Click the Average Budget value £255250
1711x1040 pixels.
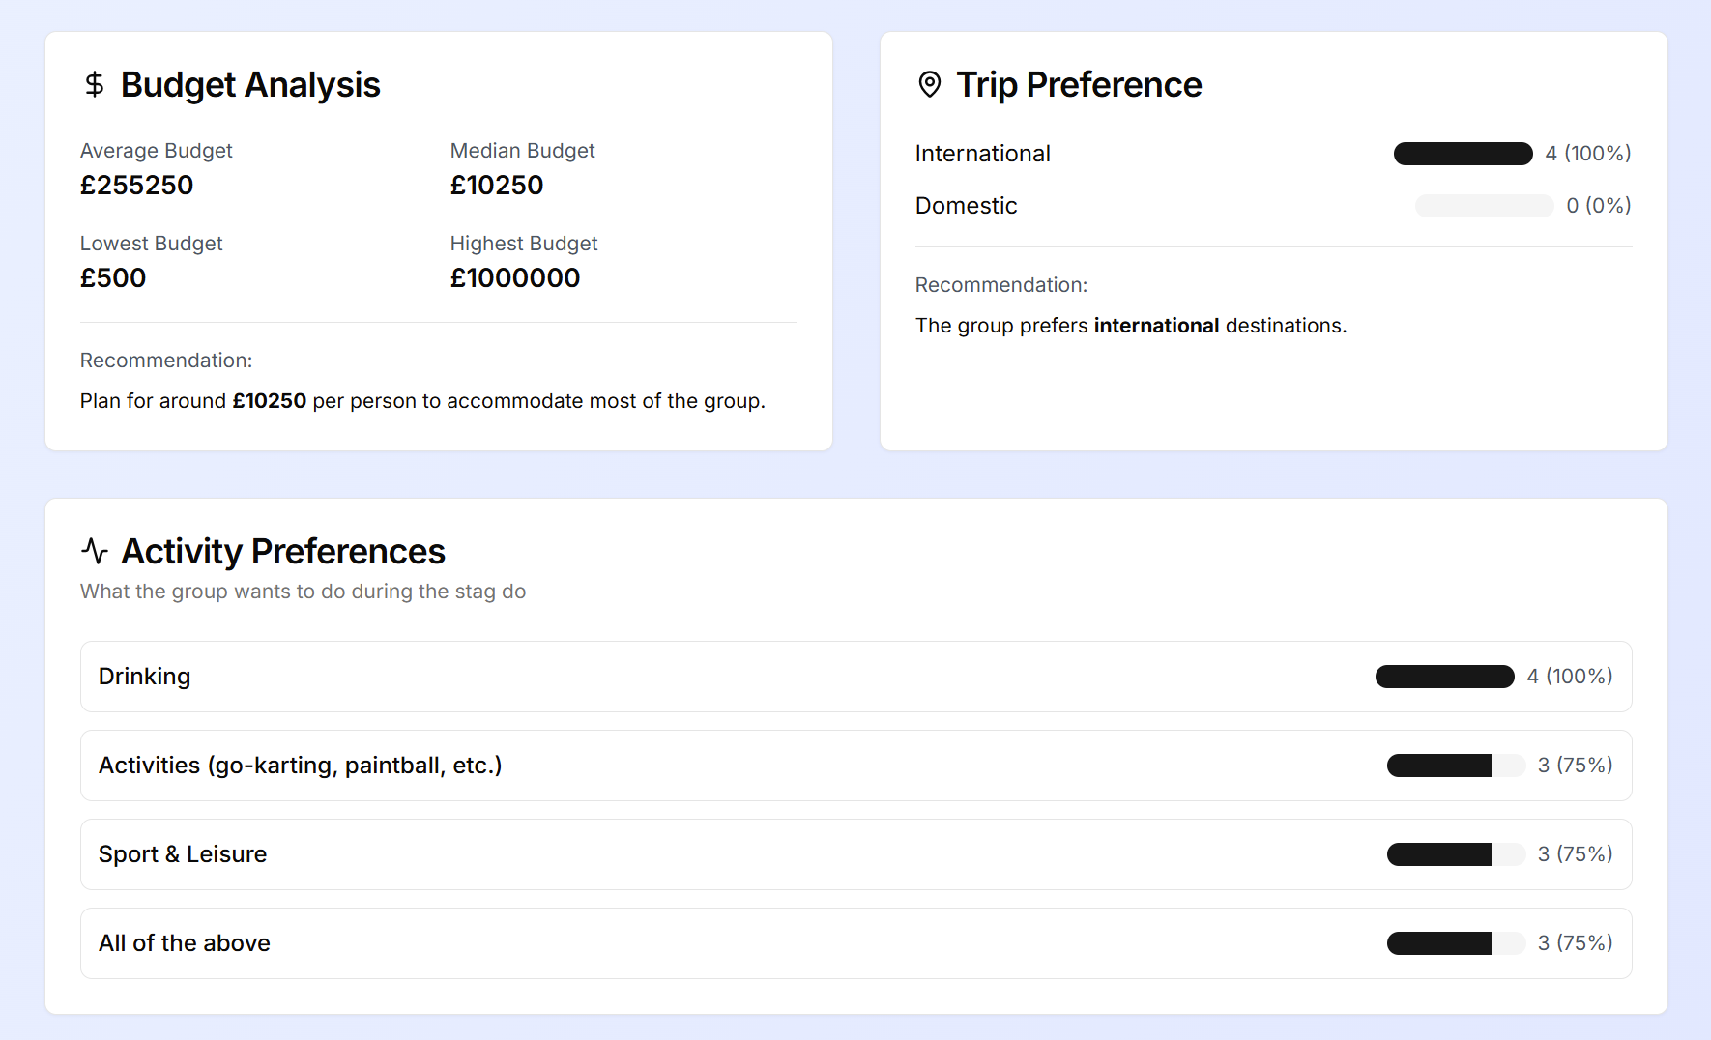click(137, 185)
